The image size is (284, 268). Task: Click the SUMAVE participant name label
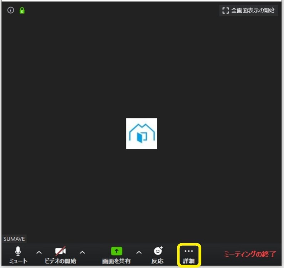[x=14, y=239]
